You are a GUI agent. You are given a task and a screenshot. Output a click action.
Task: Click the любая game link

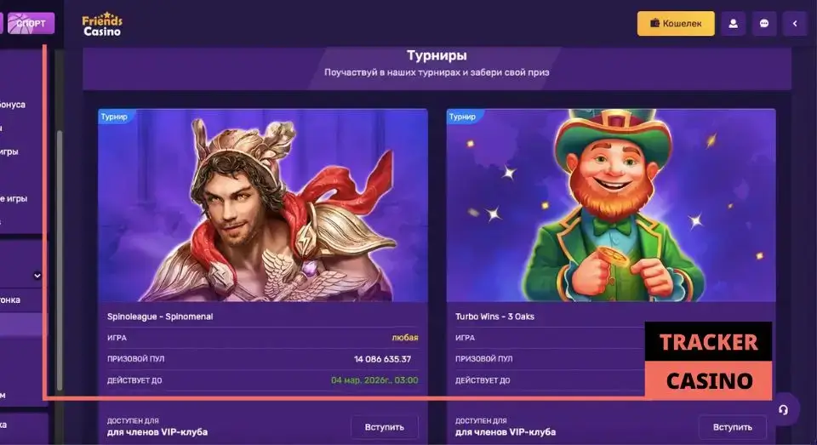[x=405, y=338]
